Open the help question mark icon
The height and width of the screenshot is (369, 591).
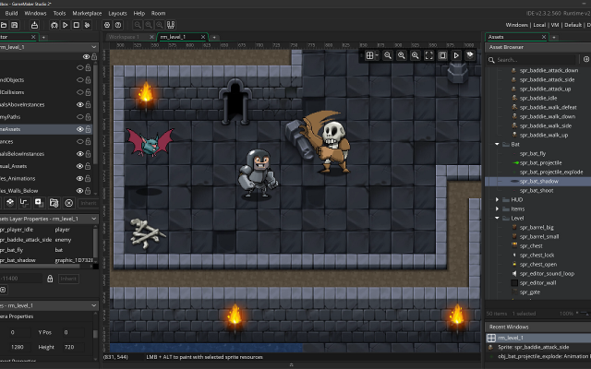(x=118, y=25)
